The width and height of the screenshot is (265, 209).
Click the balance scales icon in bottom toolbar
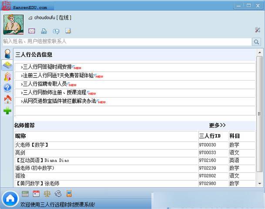pos(47,194)
